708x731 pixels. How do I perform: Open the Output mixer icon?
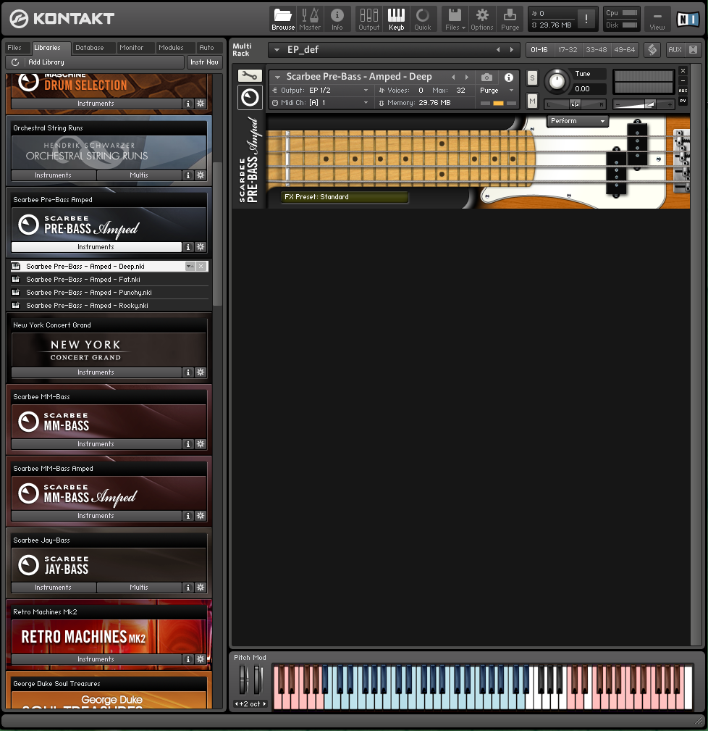tap(369, 20)
